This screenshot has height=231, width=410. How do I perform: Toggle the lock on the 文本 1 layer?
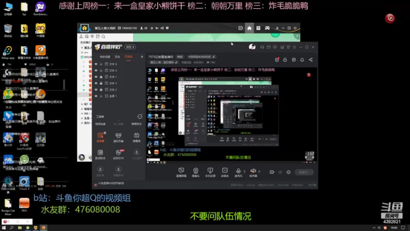101,76
